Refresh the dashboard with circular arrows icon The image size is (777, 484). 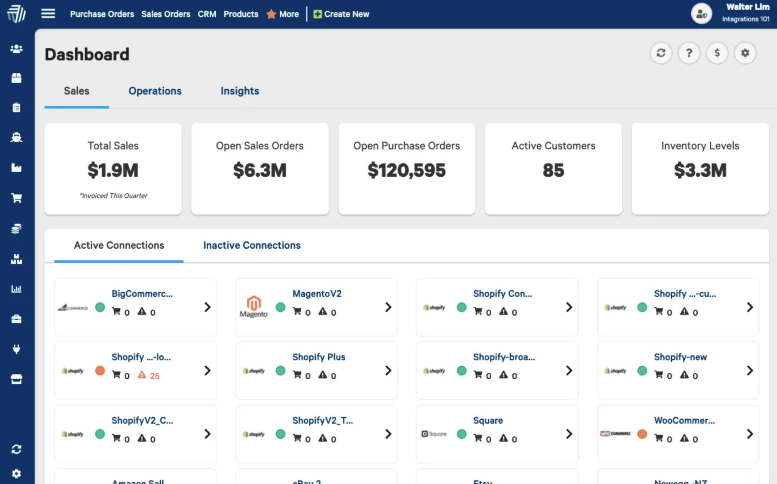(661, 53)
